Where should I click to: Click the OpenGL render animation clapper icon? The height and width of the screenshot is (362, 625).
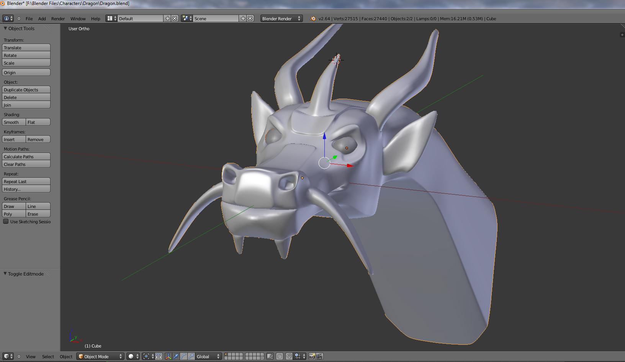pyautogui.click(x=319, y=356)
